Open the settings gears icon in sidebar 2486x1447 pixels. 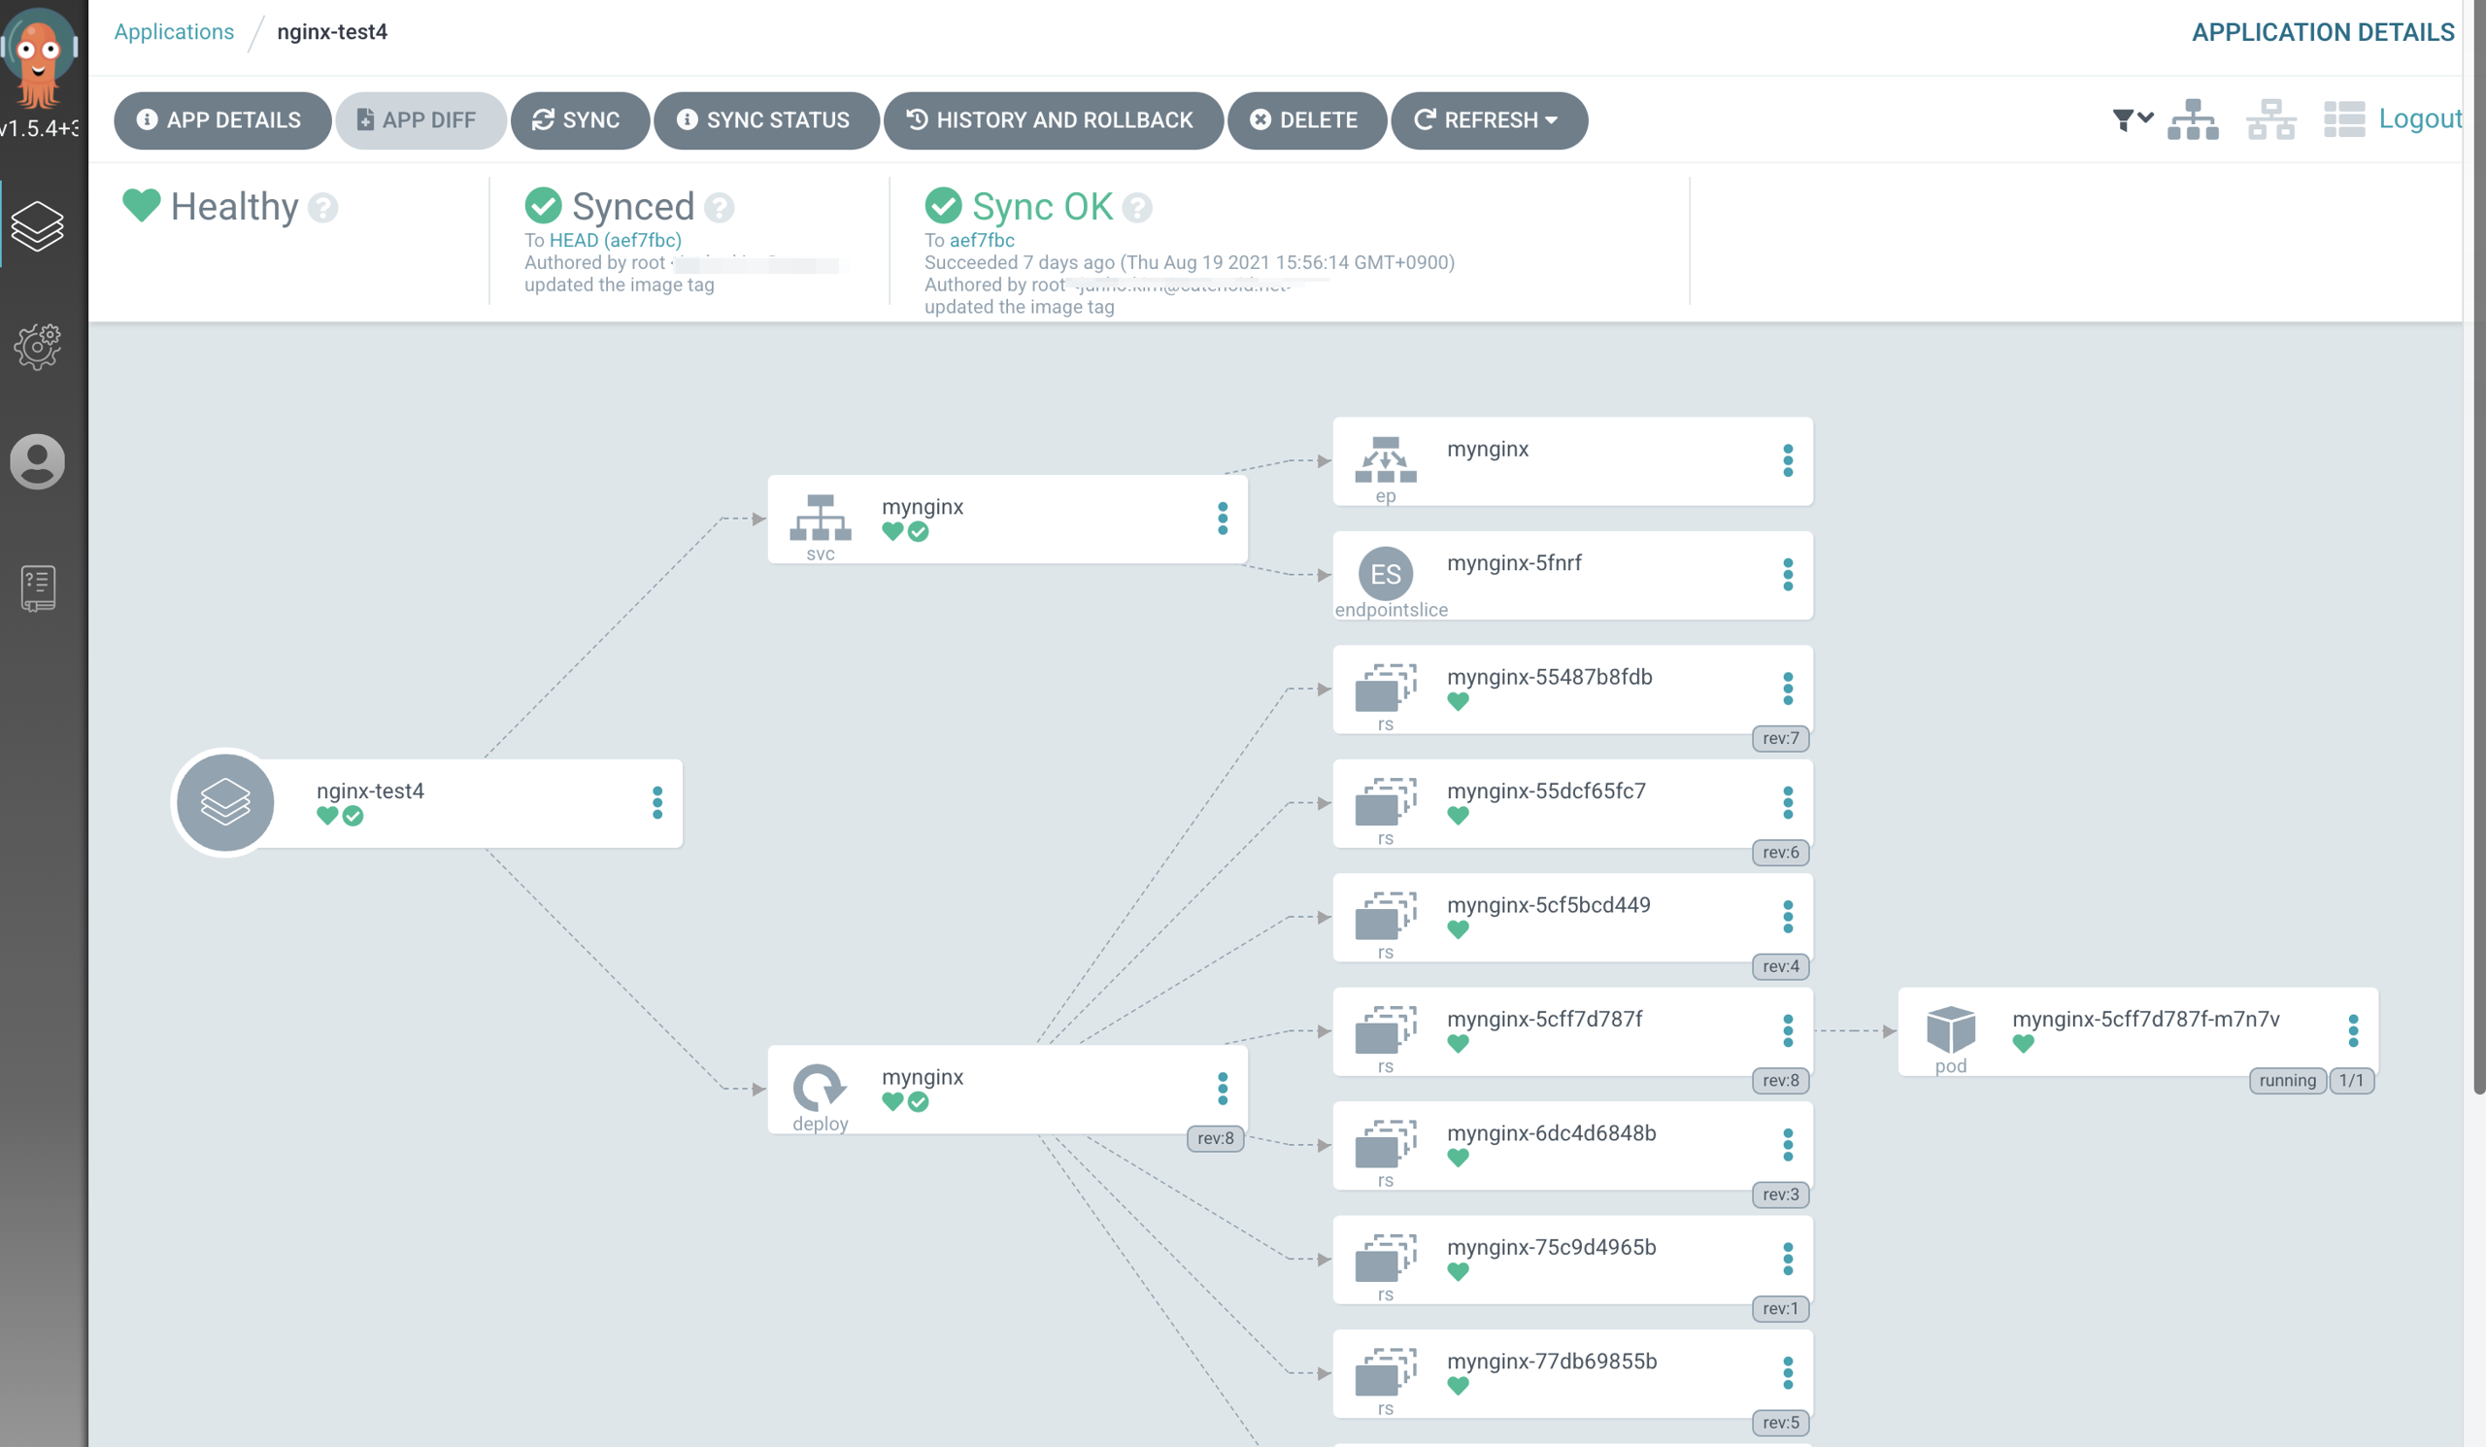[x=38, y=347]
